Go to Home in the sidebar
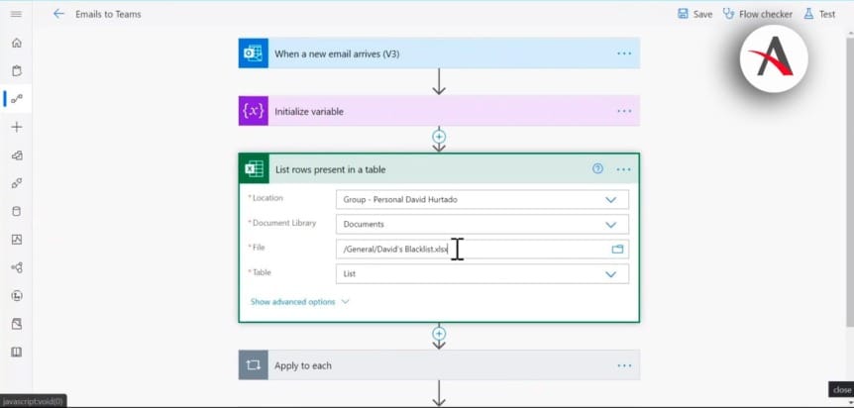 (16, 43)
